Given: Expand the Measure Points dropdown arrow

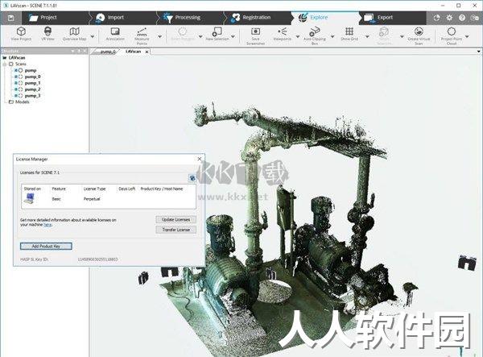Looking at the screenshot, I should click(160, 37).
